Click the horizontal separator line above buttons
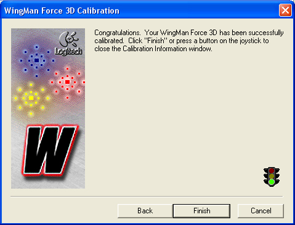Viewport: 295px width, 225px height. 147,197
